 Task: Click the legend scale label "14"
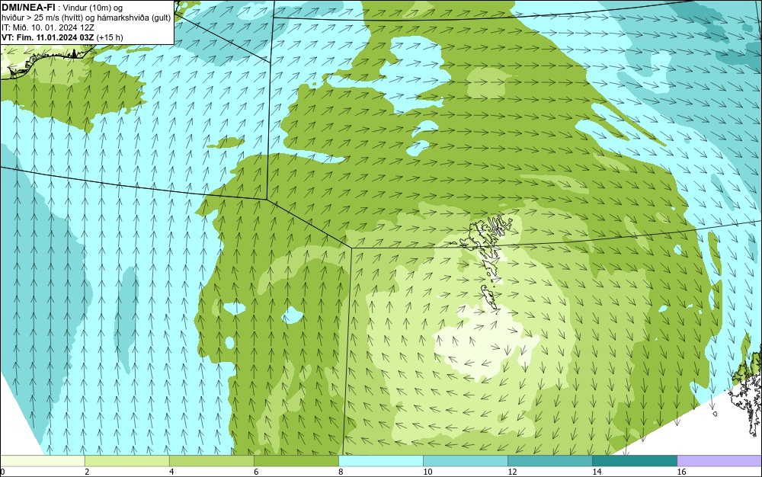[597, 472]
